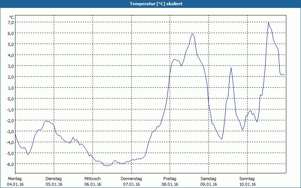Click the Friday 6,0 temperature peak

(192, 34)
